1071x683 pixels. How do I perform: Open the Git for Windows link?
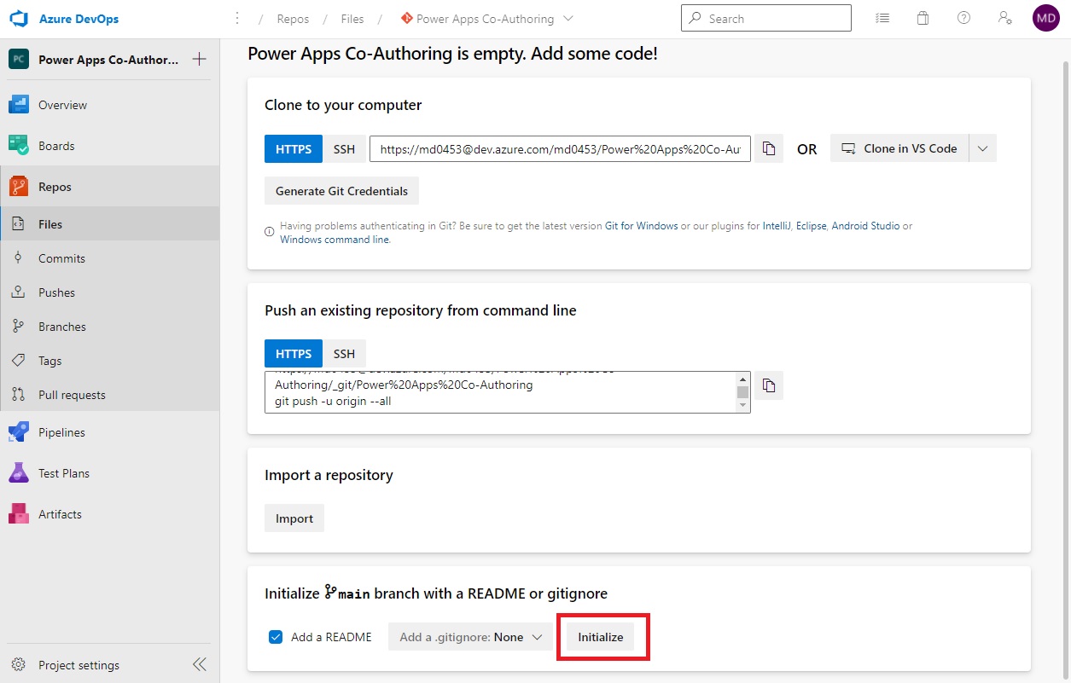pos(641,226)
